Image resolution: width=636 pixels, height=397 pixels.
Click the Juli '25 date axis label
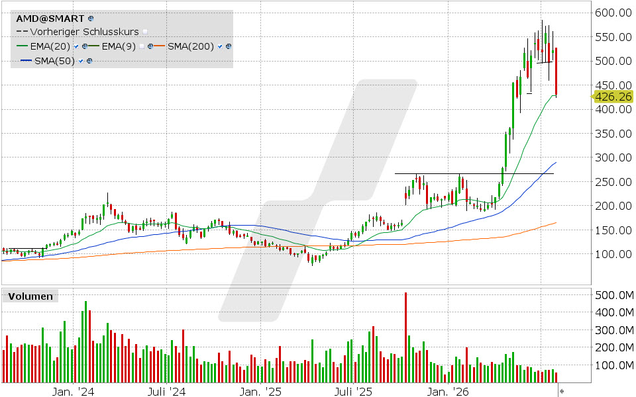pos(353,392)
